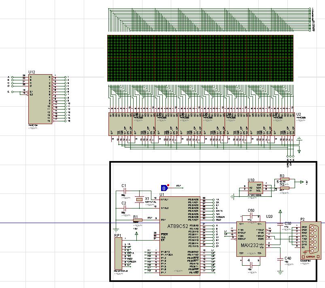The width and height of the screenshot is (325, 288).
Task: Click the U1 reference label
Action: click(161, 195)
